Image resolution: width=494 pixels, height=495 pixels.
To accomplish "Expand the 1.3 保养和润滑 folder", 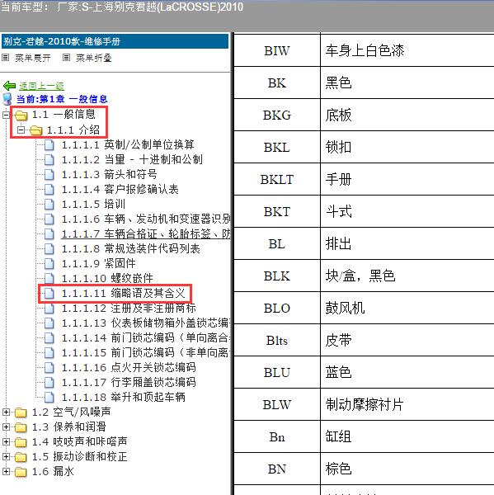I will click(6, 427).
